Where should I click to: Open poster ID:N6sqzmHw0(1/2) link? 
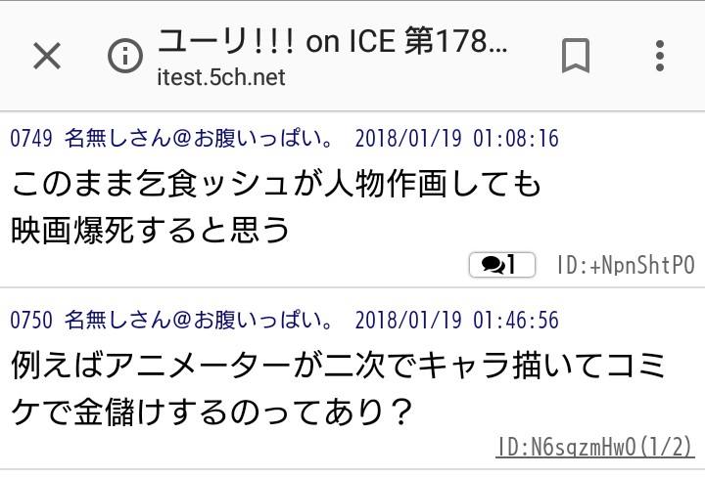(x=594, y=448)
